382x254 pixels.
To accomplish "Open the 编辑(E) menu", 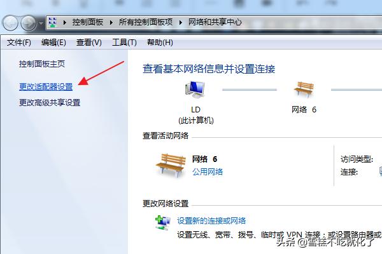I will tap(53, 43).
